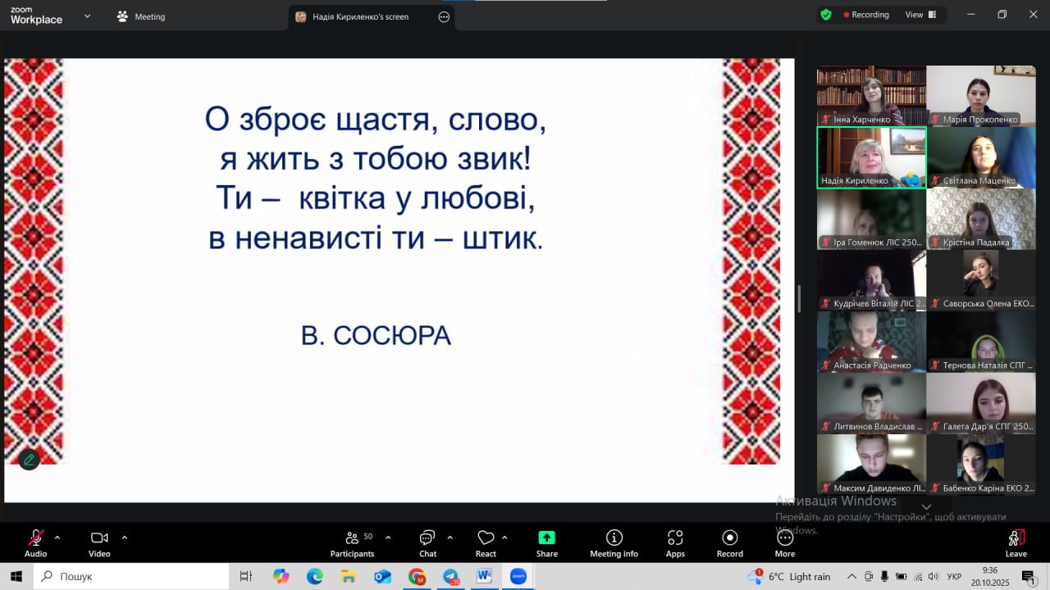Switch to the Meeting tab
1050x590 pixels.
[141, 16]
